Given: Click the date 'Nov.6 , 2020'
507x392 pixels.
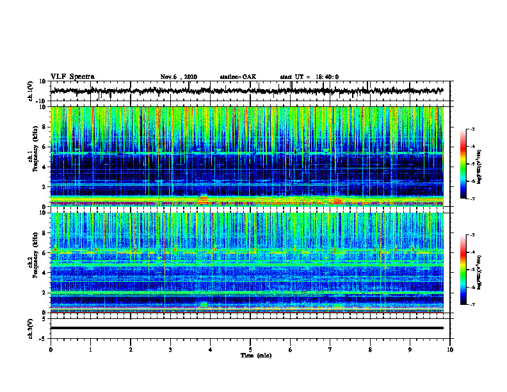Looking at the screenshot, I should [179, 77].
